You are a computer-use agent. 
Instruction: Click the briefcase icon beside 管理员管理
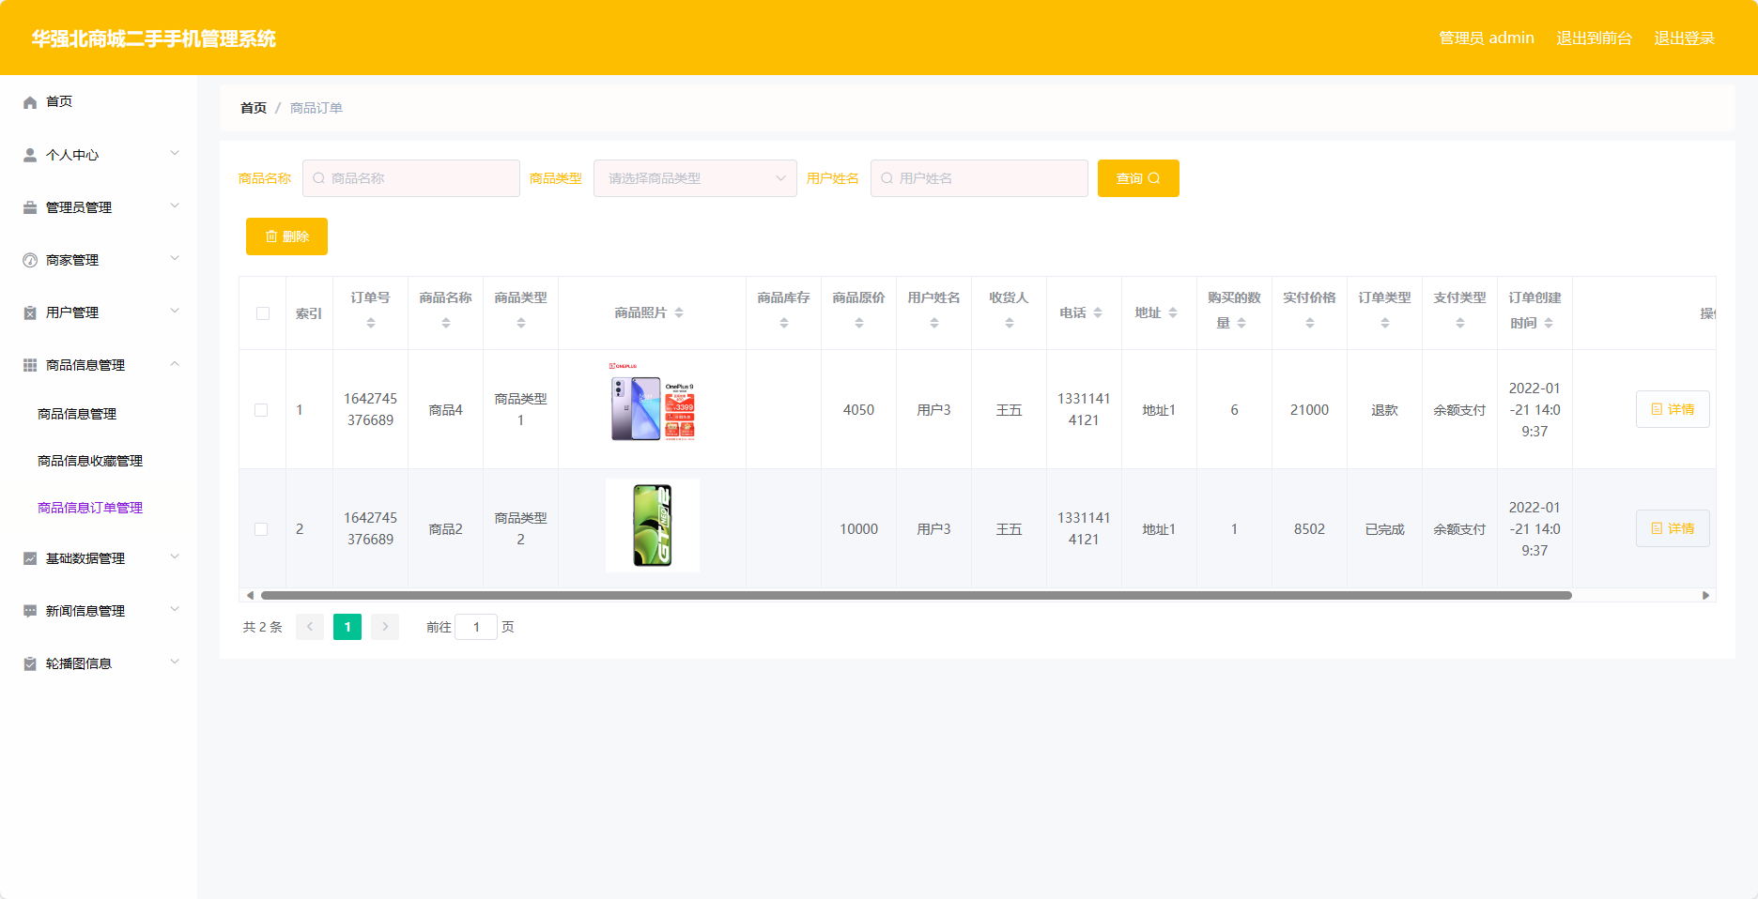[30, 207]
